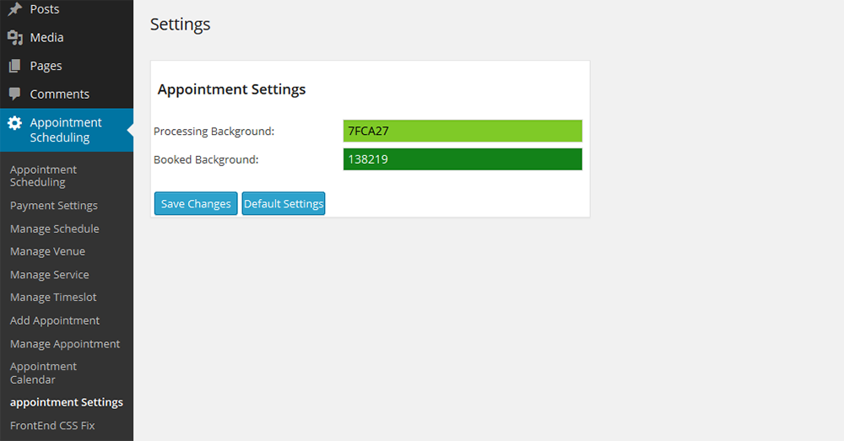Go to Manage Service page
844x441 pixels.
(50, 275)
